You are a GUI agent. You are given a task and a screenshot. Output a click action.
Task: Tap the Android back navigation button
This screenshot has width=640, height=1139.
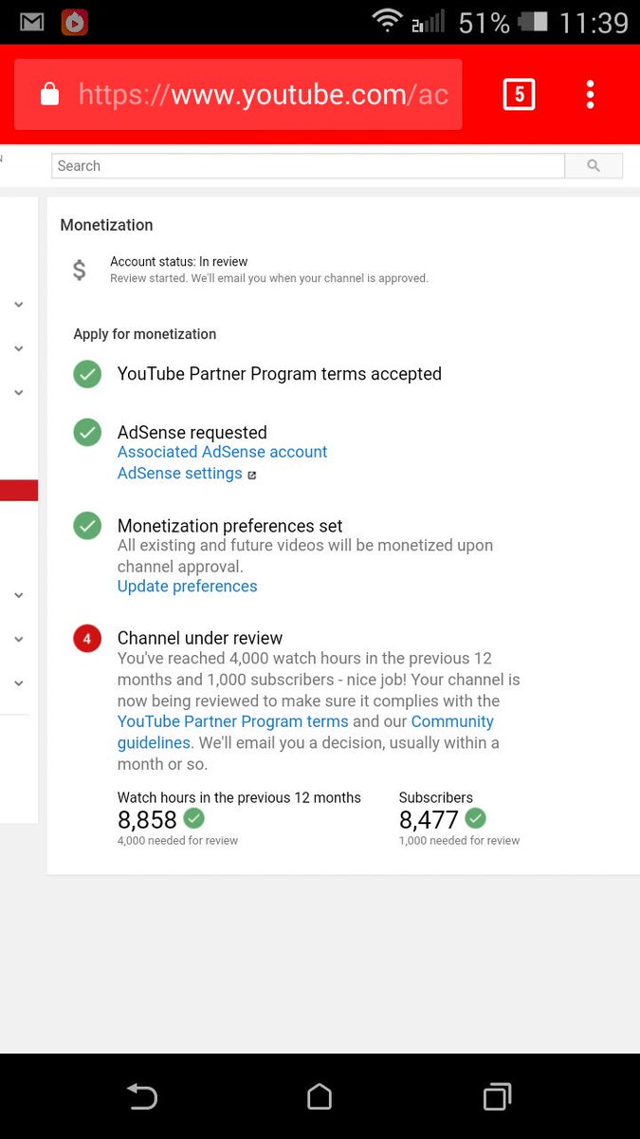(142, 1096)
